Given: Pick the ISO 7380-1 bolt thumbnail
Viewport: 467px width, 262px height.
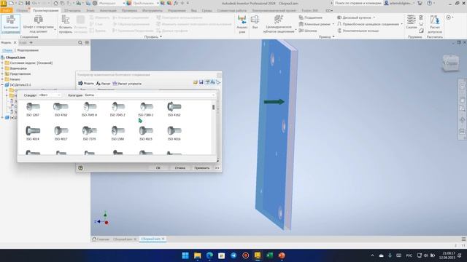Looking at the screenshot, I should pyautogui.click(x=146, y=109).
